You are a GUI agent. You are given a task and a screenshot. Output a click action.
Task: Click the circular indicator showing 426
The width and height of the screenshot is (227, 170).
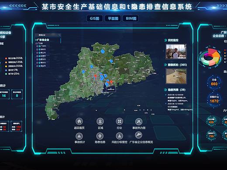pos(211,121)
